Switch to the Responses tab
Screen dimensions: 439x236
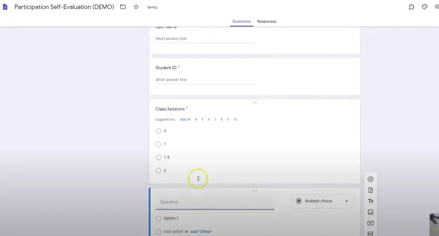coord(266,21)
